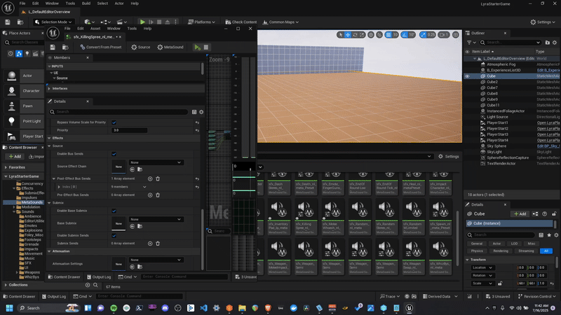Open the Asset menu in MetaSound editor

pos(95,29)
